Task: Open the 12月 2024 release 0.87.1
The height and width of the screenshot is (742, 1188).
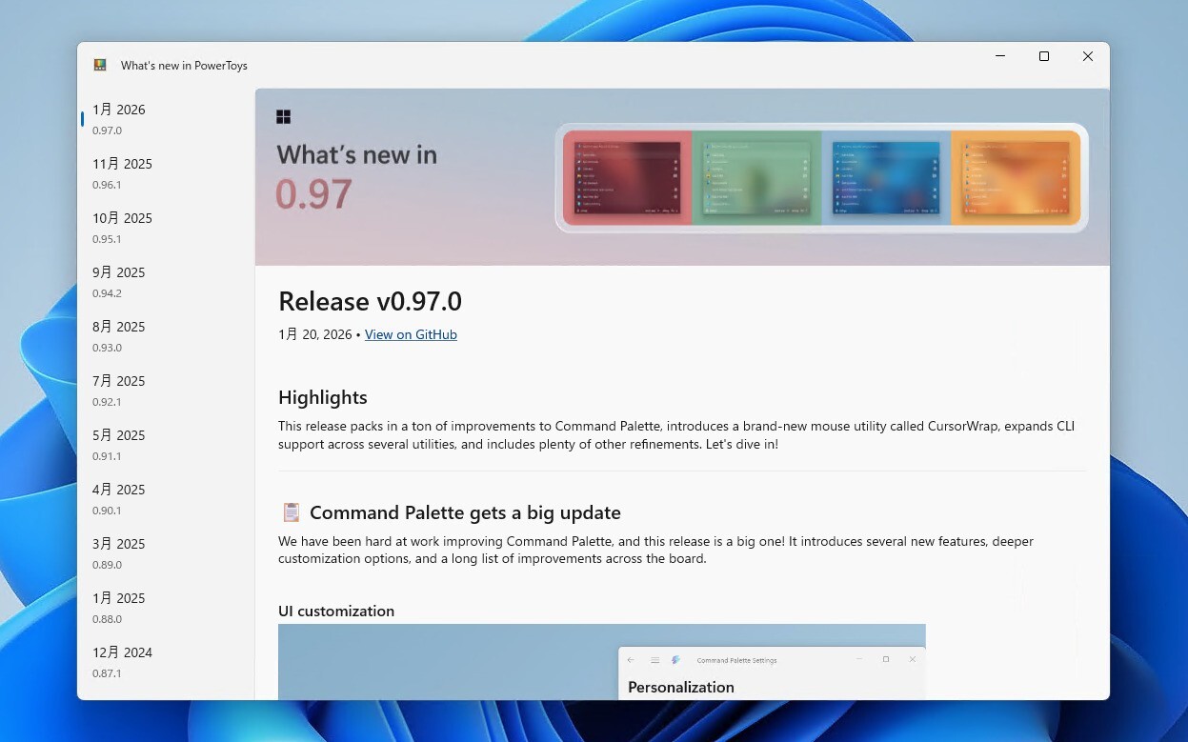Action: tap(166, 662)
